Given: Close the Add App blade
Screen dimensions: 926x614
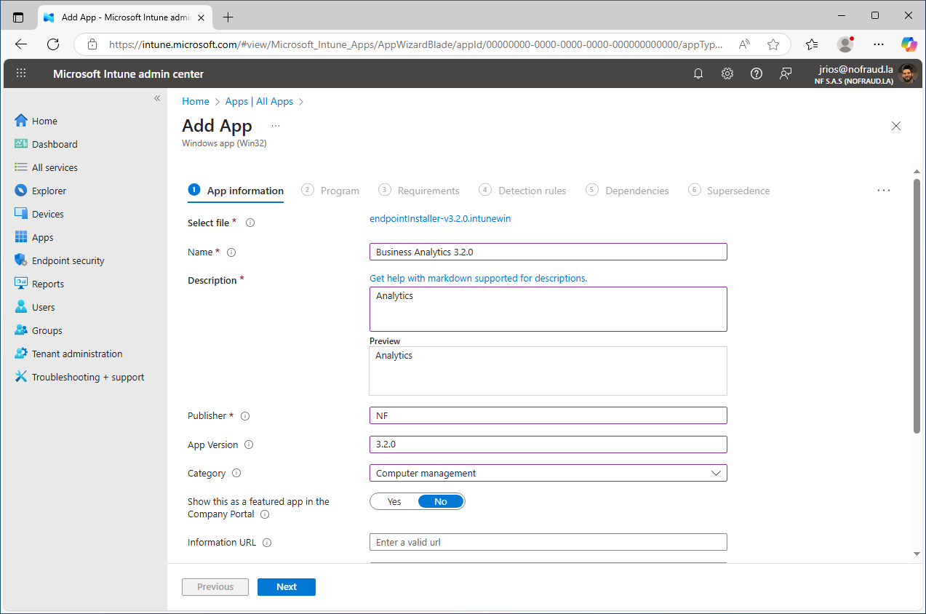Looking at the screenshot, I should [896, 126].
